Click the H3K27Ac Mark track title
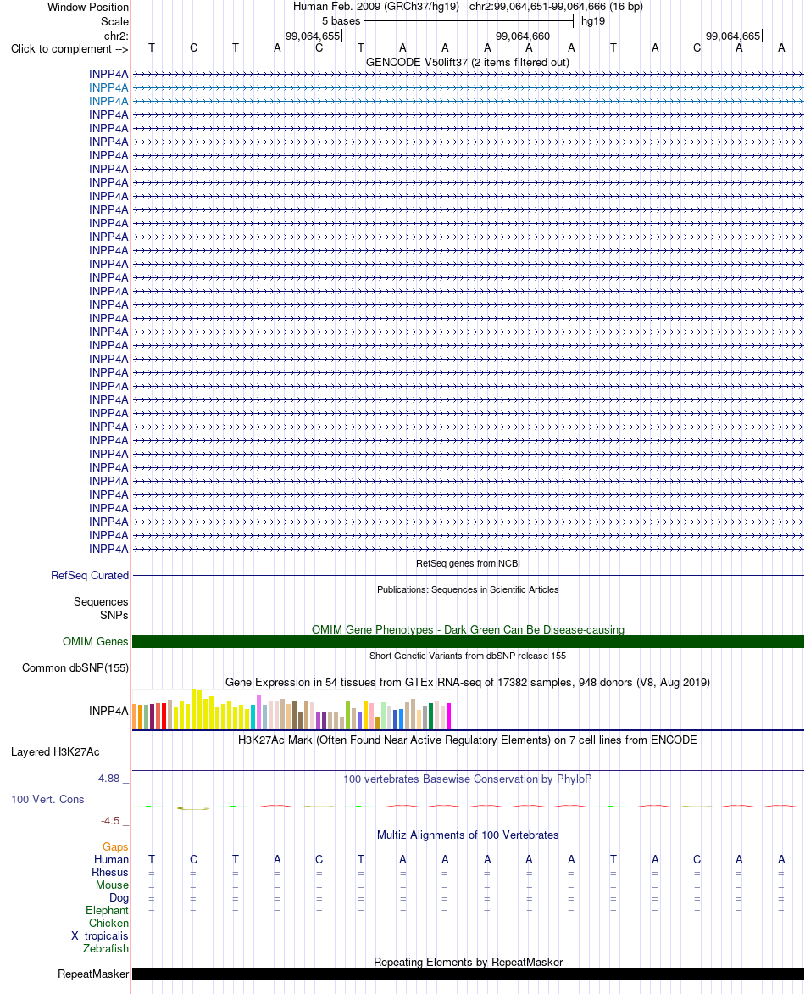 pos(468,740)
